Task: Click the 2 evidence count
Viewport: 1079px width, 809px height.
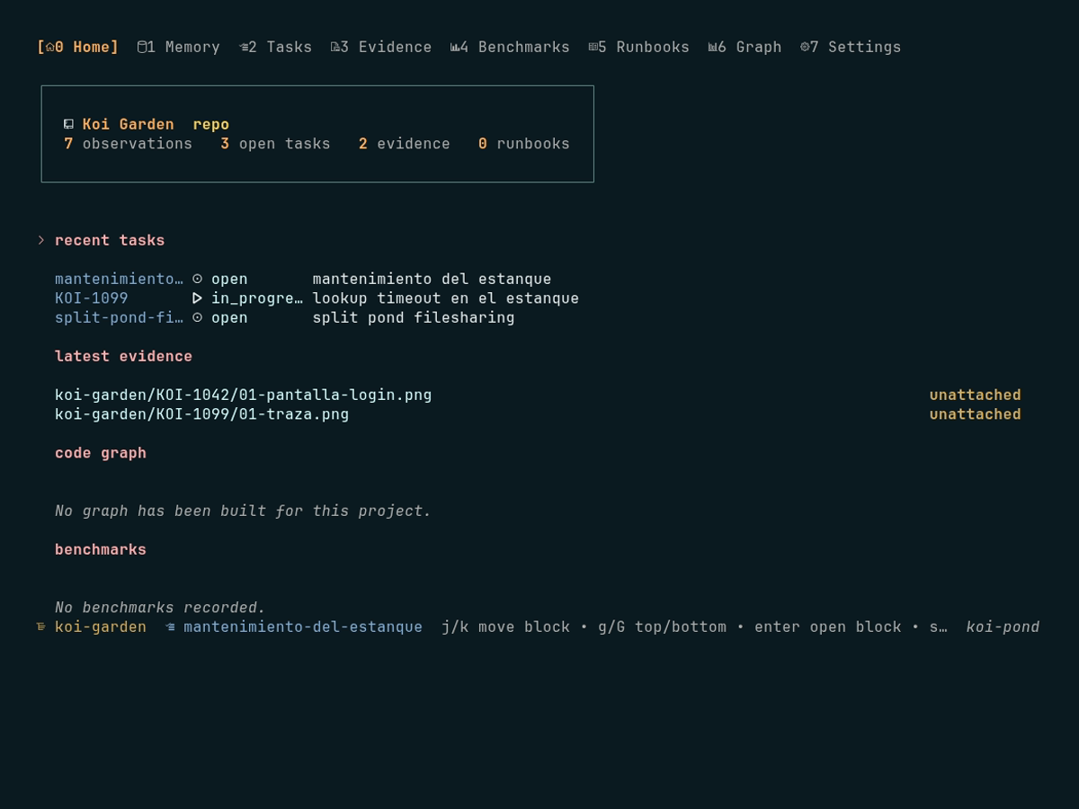Action: pyautogui.click(x=404, y=144)
